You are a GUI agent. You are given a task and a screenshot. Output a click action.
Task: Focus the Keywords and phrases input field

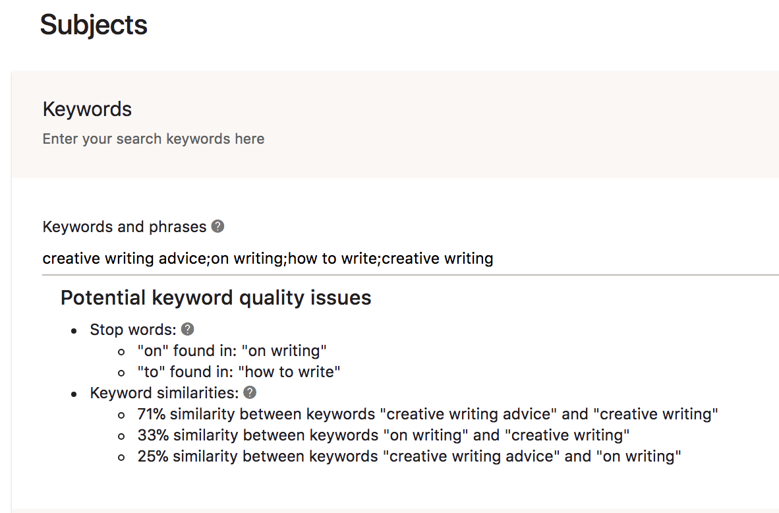coord(593,258)
